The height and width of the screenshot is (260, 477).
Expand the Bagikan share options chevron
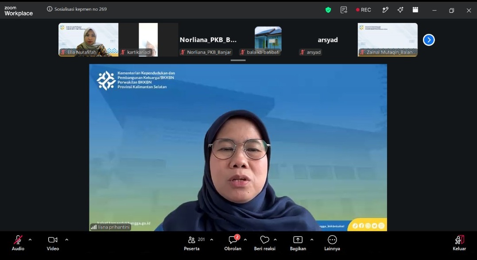tap(312, 240)
